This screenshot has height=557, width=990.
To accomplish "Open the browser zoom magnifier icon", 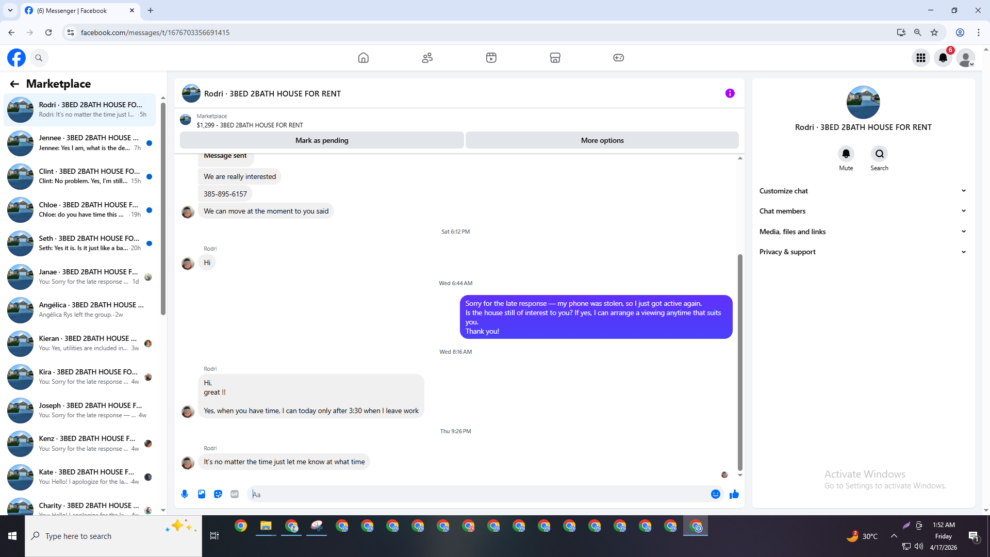I will click(x=918, y=32).
